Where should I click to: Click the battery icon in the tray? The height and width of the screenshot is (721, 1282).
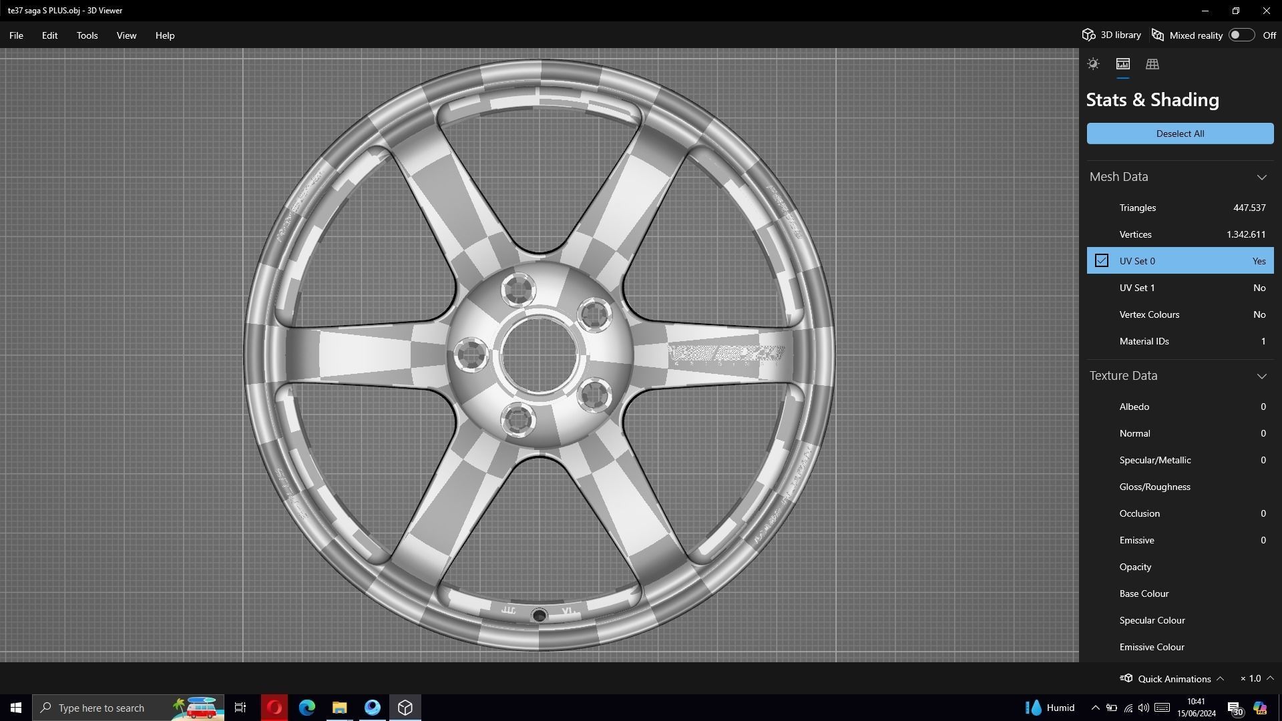[x=1112, y=708]
